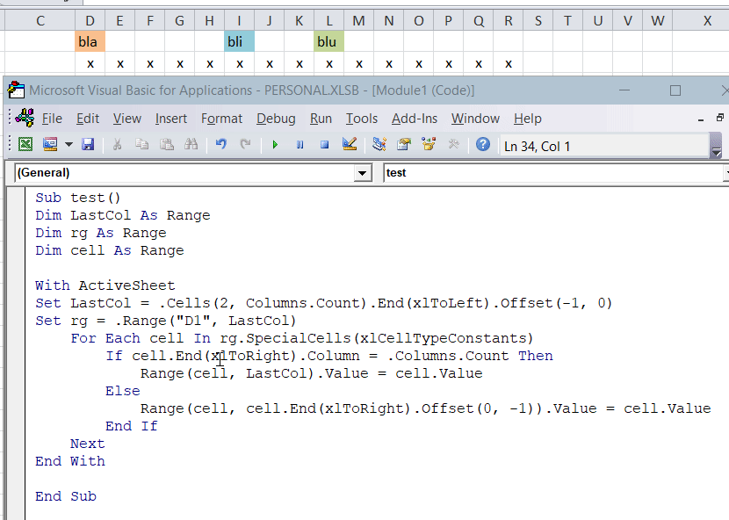Open the Properties Window icon

pos(404,145)
